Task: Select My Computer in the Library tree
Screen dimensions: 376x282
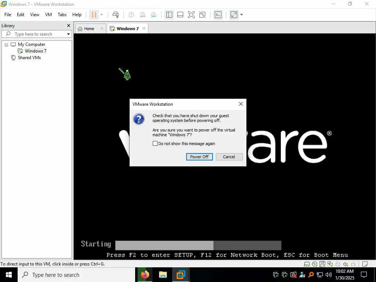Action: (x=32, y=44)
